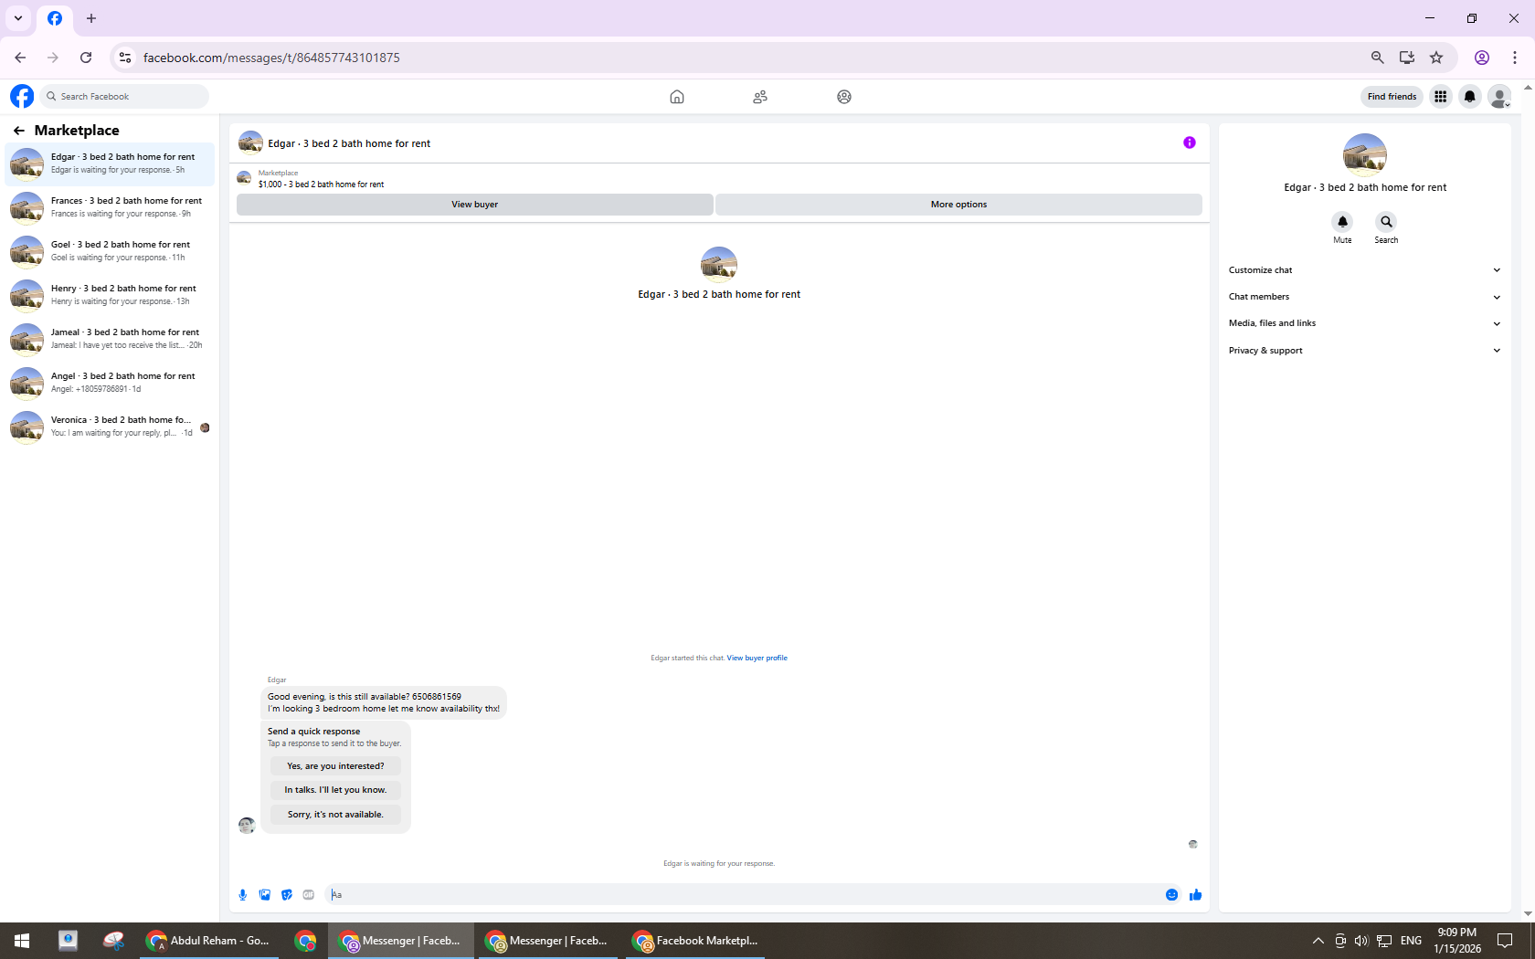Send quick reply Sorry, it's not available.
This screenshot has width=1535, height=959.
pyautogui.click(x=335, y=815)
